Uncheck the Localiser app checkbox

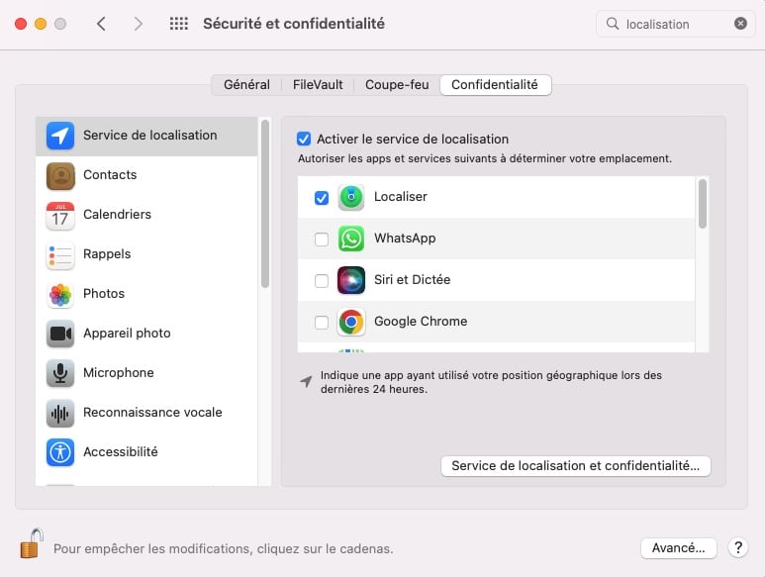coord(322,198)
